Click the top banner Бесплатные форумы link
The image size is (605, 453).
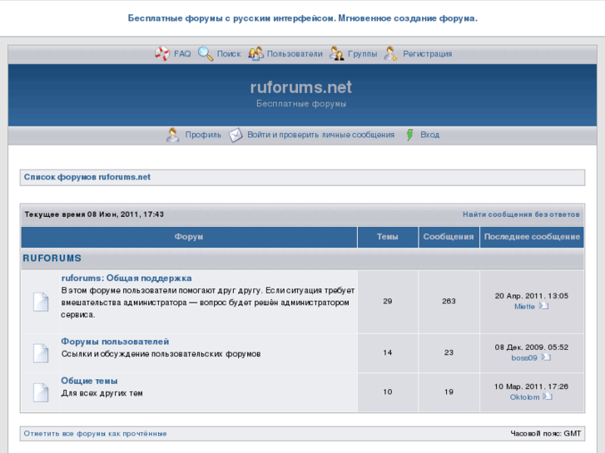click(303, 18)
